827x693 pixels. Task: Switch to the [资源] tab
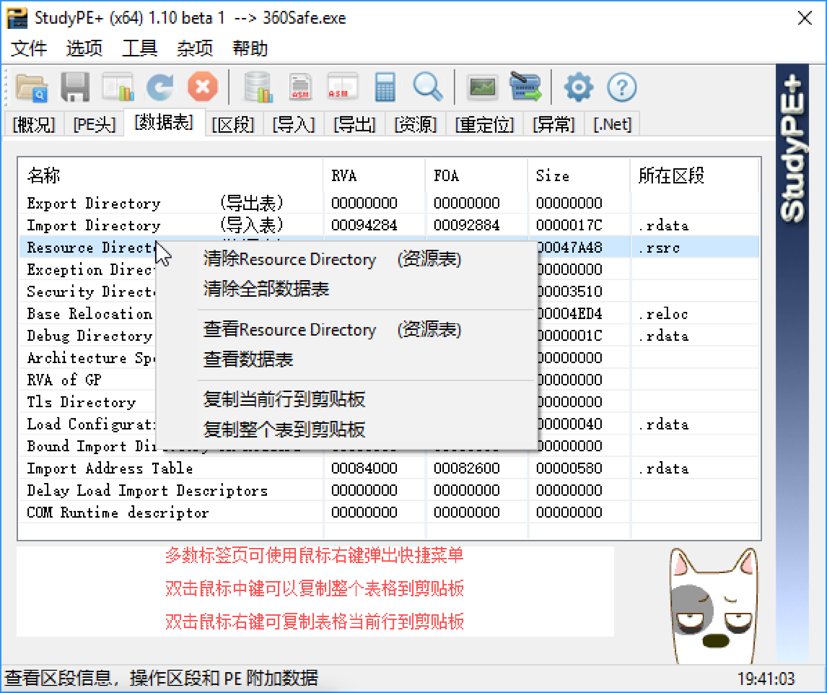coord(415,125)
